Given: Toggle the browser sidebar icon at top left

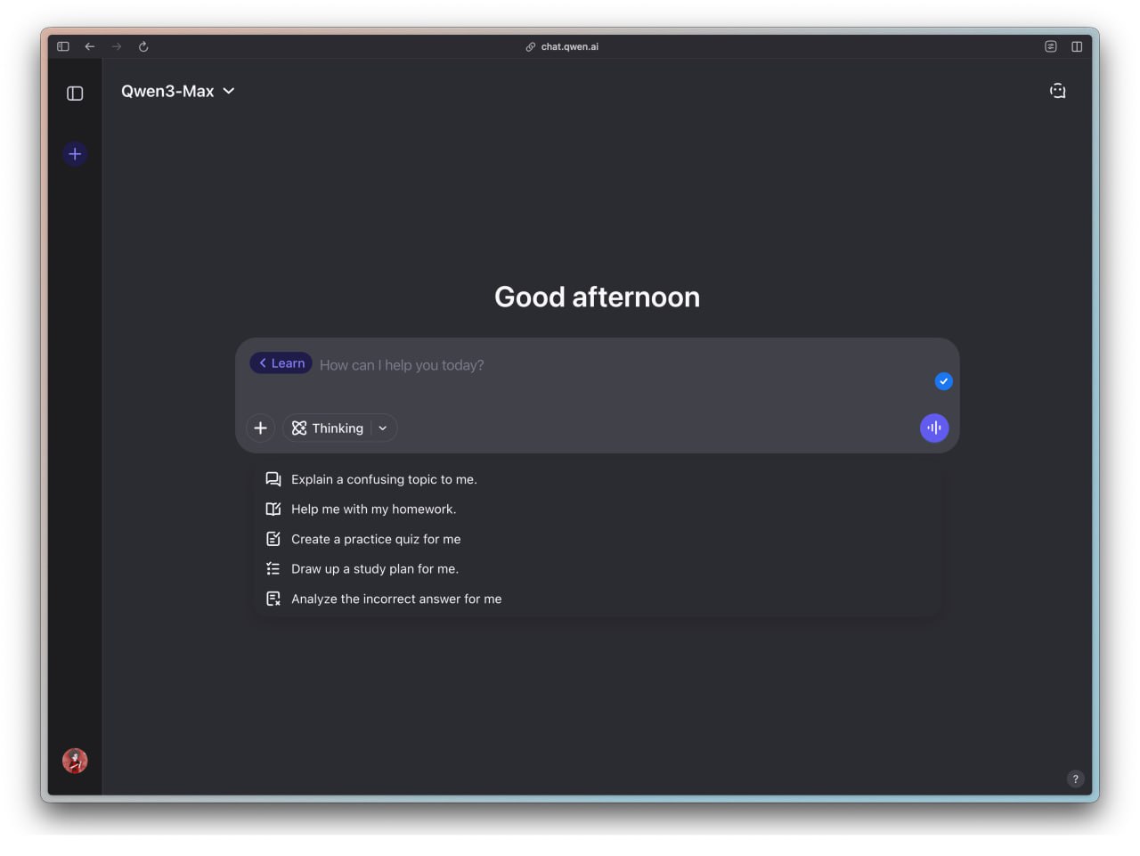Looking at the screenshot, I should (x=63, y=46).
